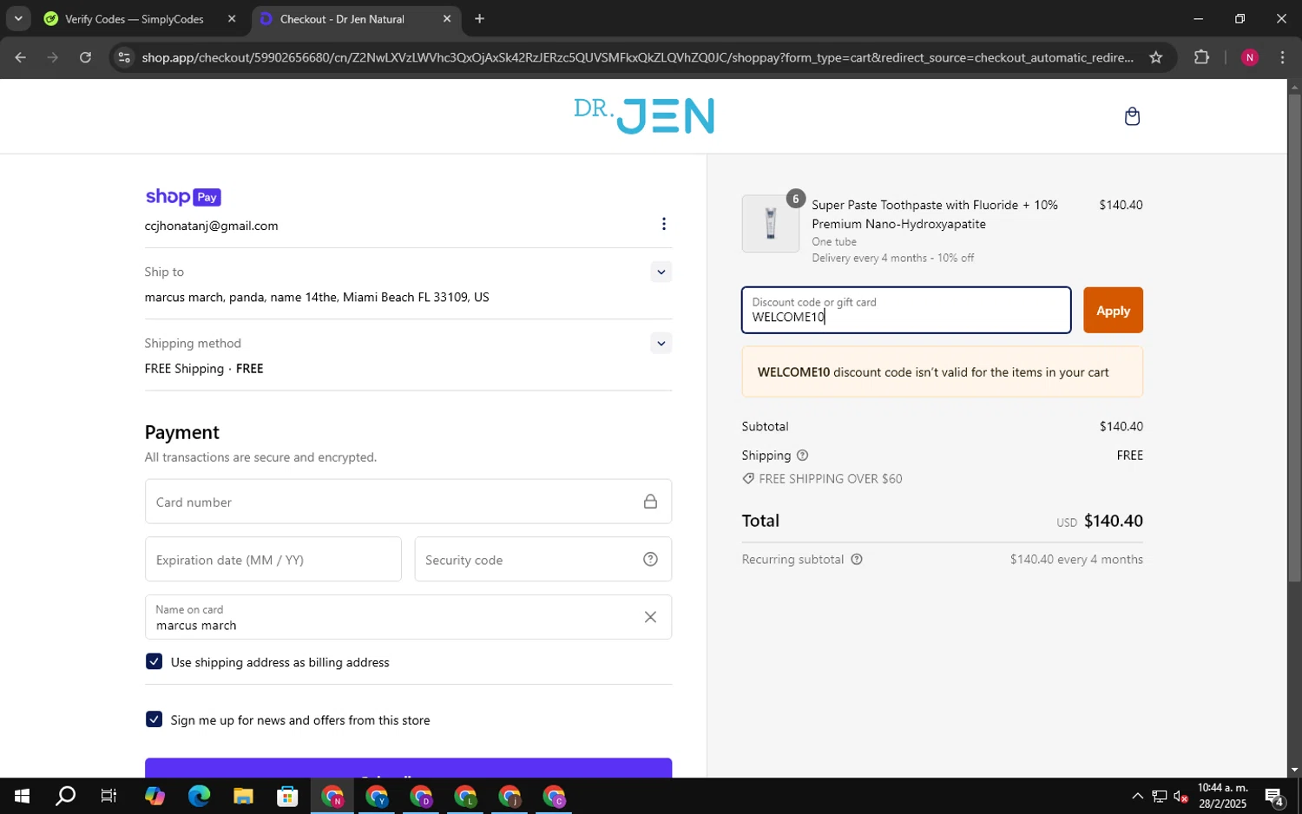This screenshot has width=1302, height=814.
Task: Open Windows Start menu
Action: [22, 796]
